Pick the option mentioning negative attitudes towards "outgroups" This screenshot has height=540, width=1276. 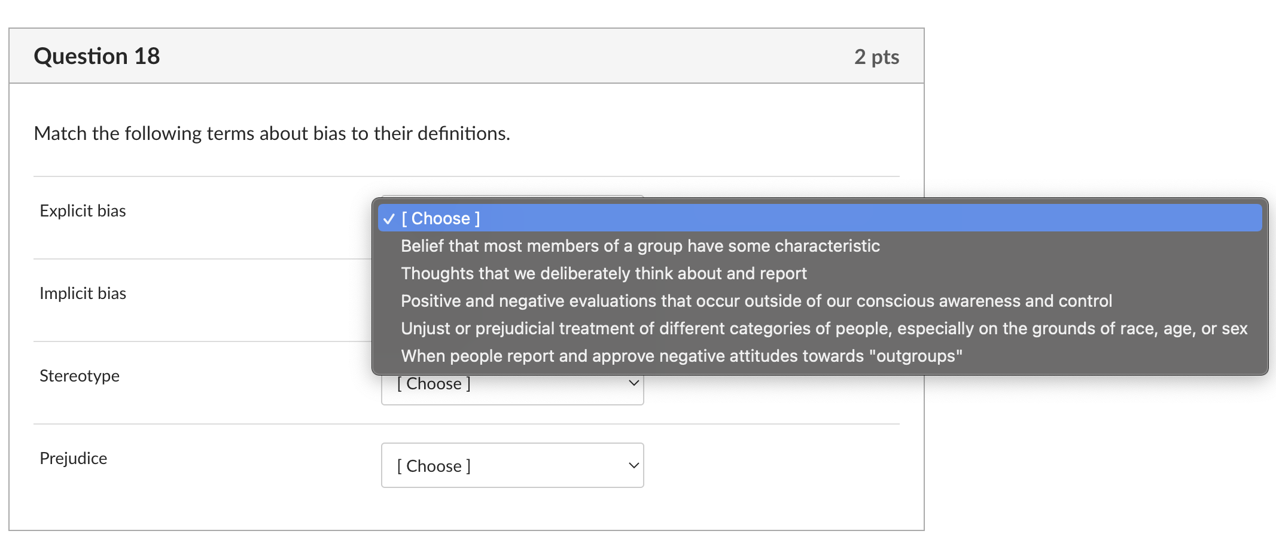(x=681, y=356)
